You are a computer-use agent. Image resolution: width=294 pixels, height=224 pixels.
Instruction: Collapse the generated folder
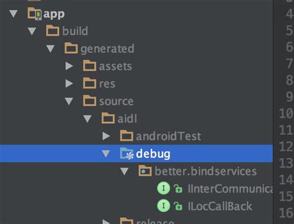[x=50, y=49]
